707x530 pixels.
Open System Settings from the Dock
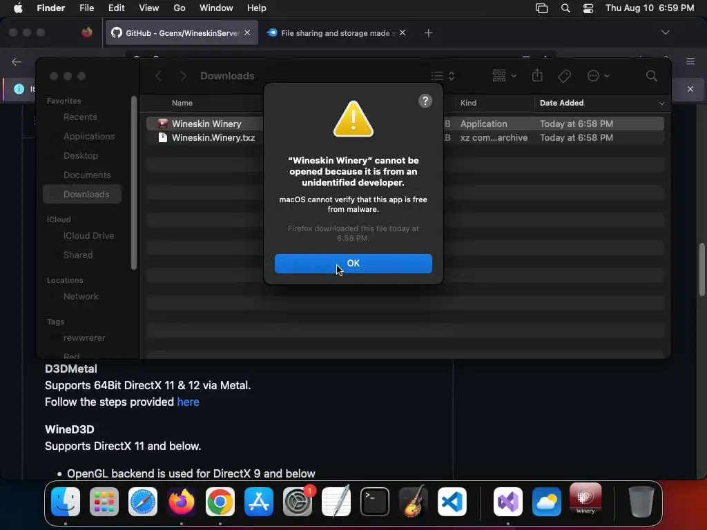[298, 501]
